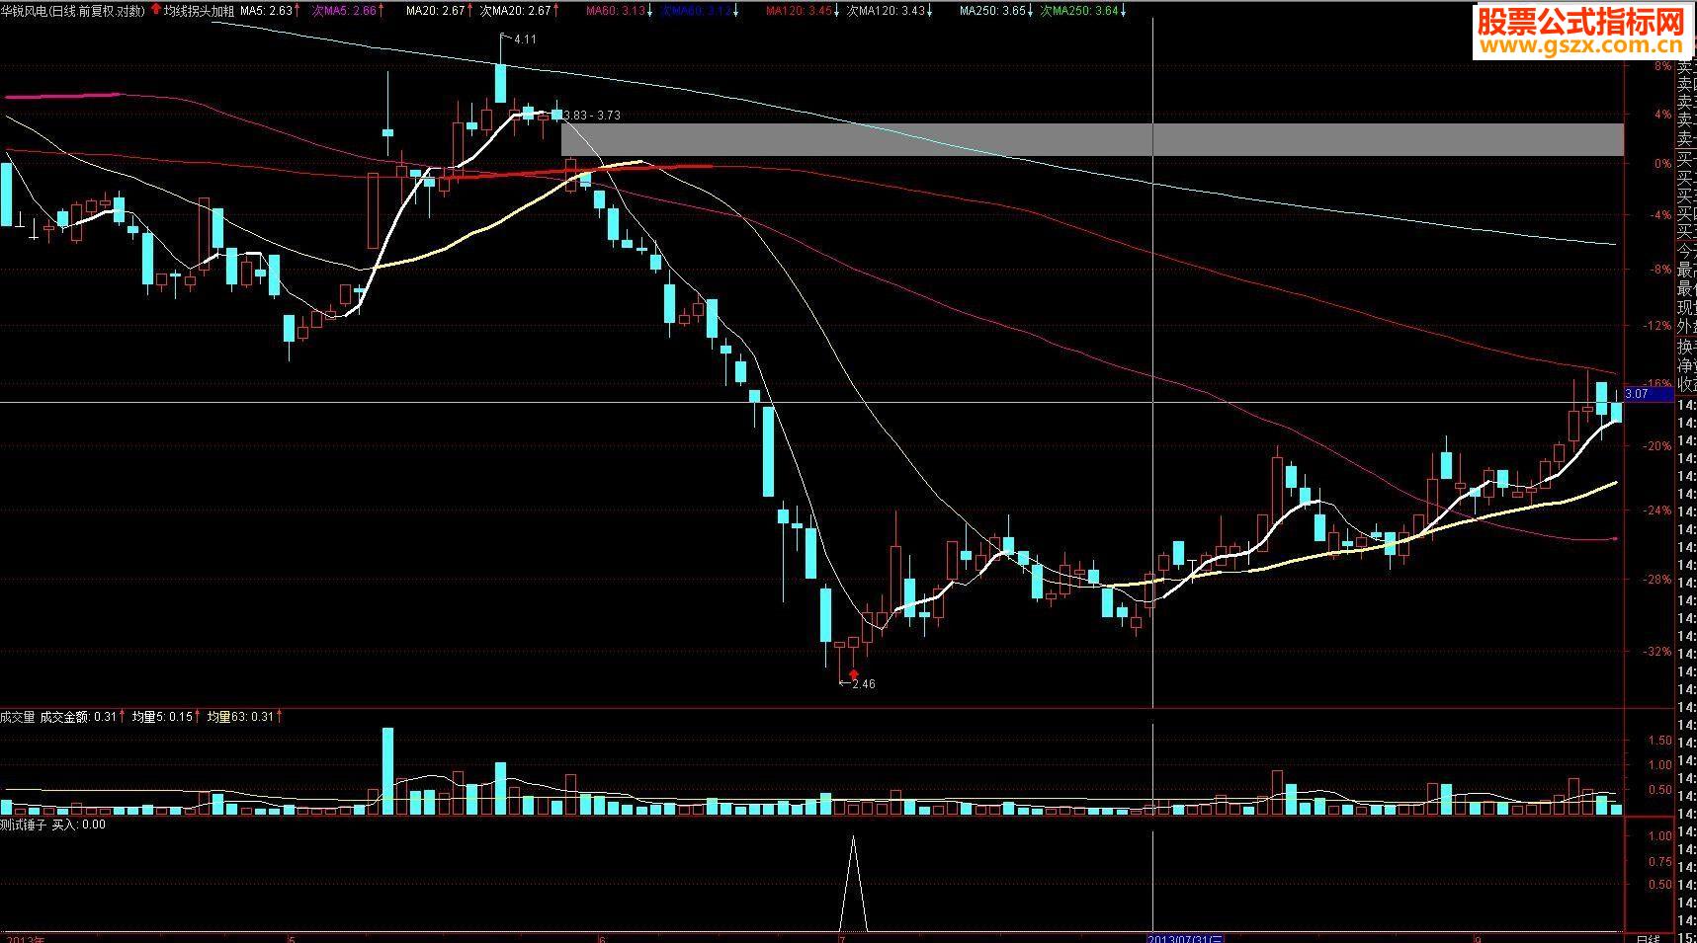Click the 次MA5: 2.66 legend value
This screenshot has width=1697, height=943.
(344, 11)
